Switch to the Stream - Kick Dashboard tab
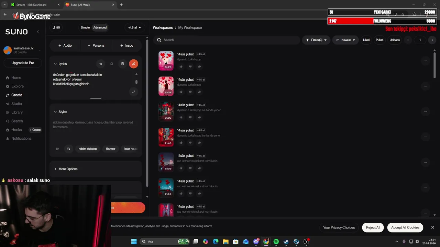The height and width of the screenshot is (247, 440). pyautogui.click(x=35, y=5)
